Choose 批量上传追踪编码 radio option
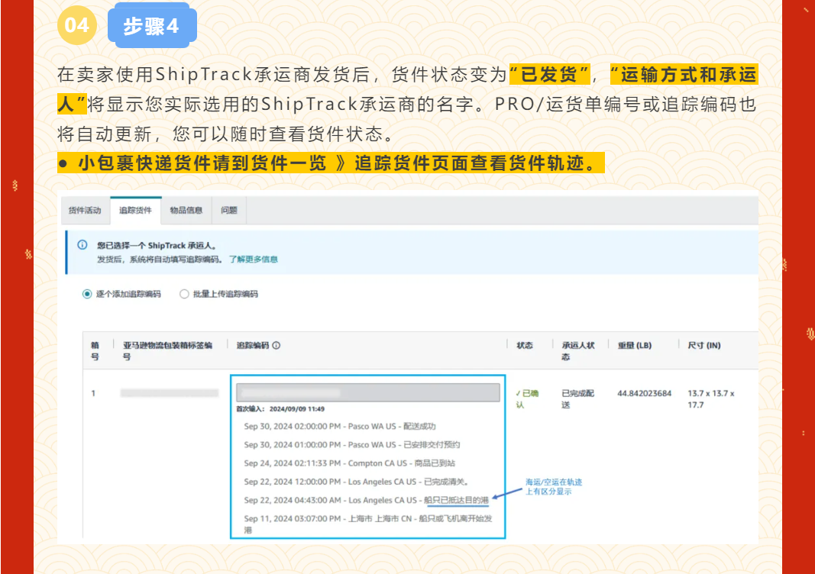This screenshot has width=815, height=574. click(184, 294)
